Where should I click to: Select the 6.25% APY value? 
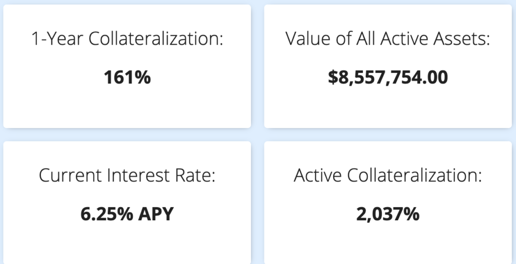tap(127, 214)
